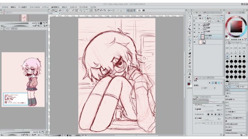
Task: Click the New document icon in command bar
Action: tap(50, 10)
